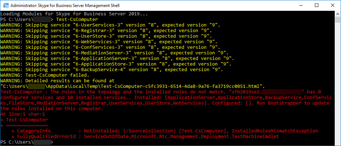Click "Detailed results can be found at" line
The image size is (341, 146).
(x=57, y=81)
